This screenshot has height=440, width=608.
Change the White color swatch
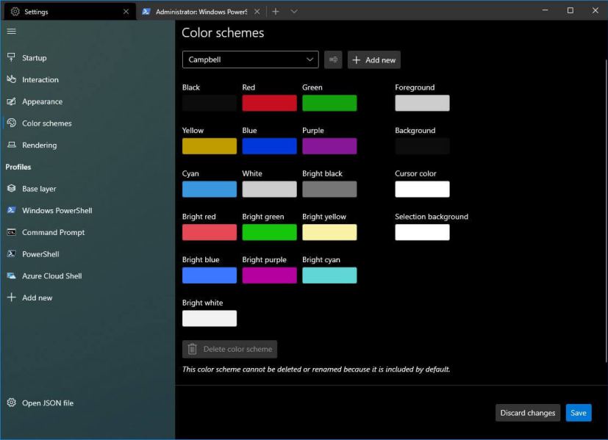[x=270, y=189]
